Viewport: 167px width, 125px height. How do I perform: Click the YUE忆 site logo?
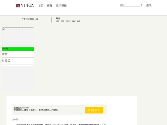25,6
